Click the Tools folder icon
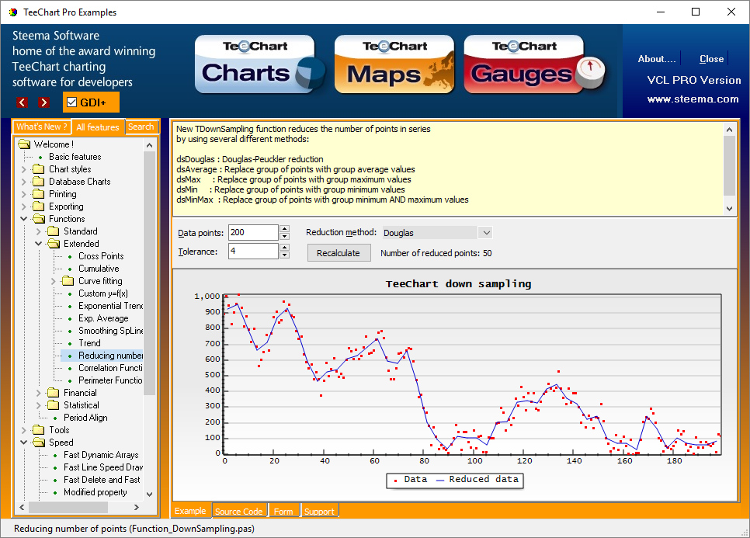Image resolution: width=750 pixels, height=538 pixels. [38, 430]
